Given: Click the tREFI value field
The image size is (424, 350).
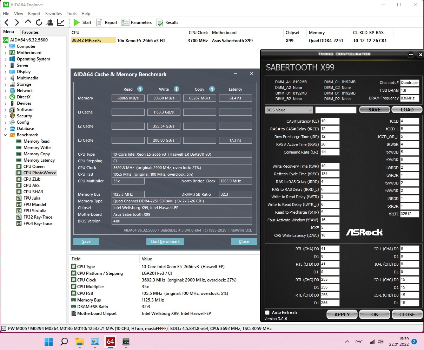Looking at the screenshot, I should click(x=410, y=214).
